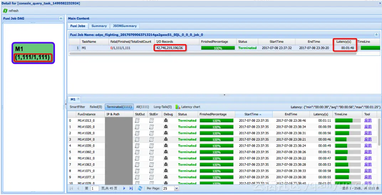
Task: Jump to the first page of instances
Action: pyautogui.click(x=71, y=188)
